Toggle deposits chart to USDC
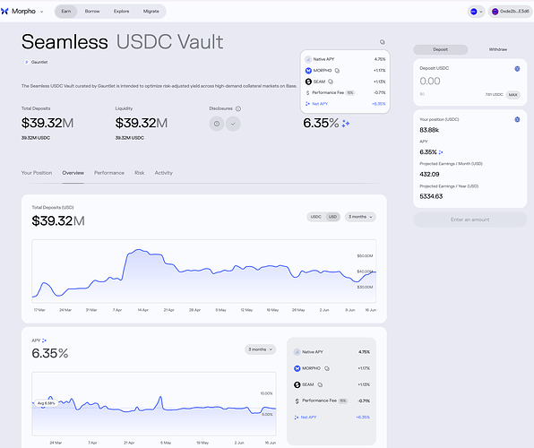534x448 pixels. 315,217
